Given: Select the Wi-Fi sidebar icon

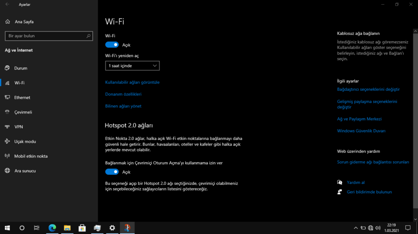Looking at the screenshot, I should pyautogui.click(x=7, y=82).
